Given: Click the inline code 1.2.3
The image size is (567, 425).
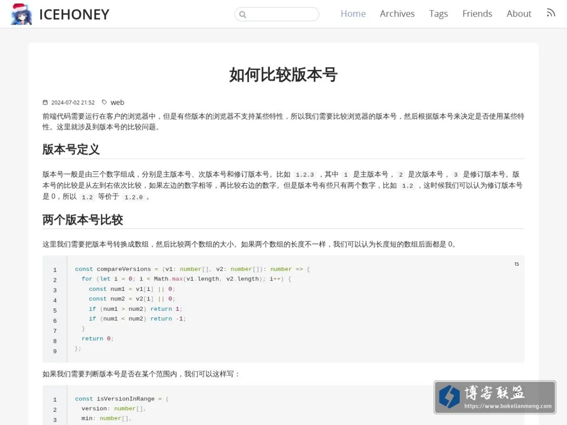Looking at the screenshot, I should pyautogui.click(x=305, y=175).
